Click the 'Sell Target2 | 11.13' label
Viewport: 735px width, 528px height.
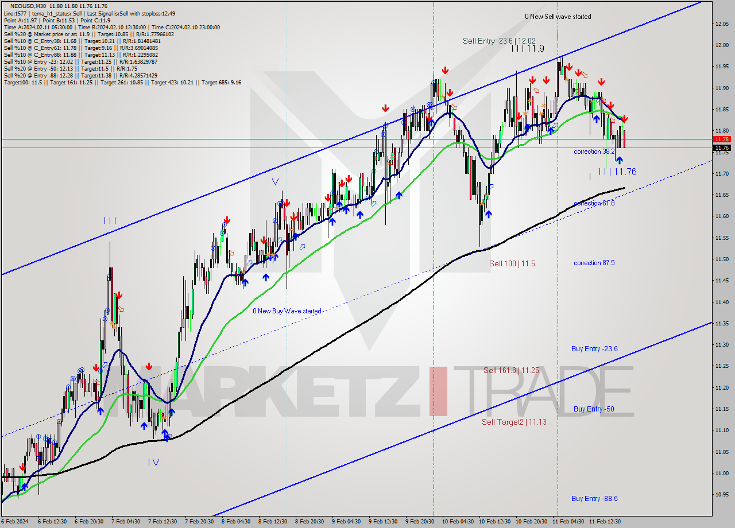click(x=514, y=422)
